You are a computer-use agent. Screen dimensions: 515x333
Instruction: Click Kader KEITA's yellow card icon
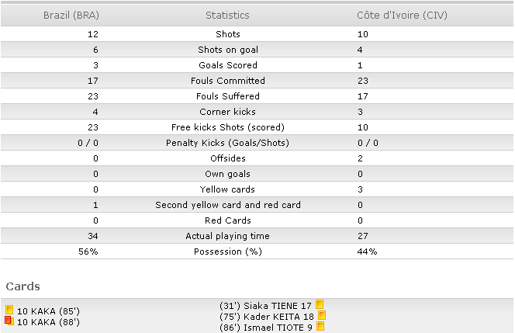[x=322, y=315]
